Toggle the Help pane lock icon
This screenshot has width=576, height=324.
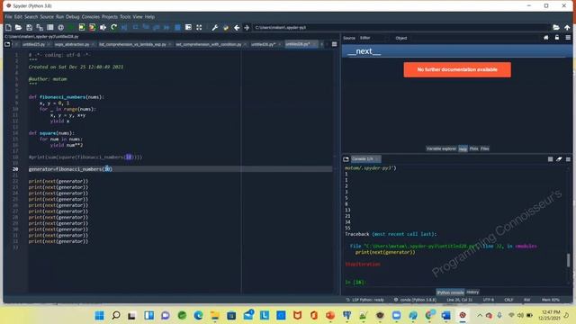pos(557,38)
